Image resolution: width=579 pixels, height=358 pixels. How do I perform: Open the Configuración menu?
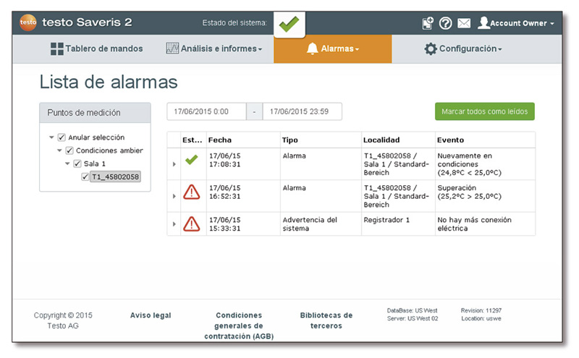tap(463, 48)
